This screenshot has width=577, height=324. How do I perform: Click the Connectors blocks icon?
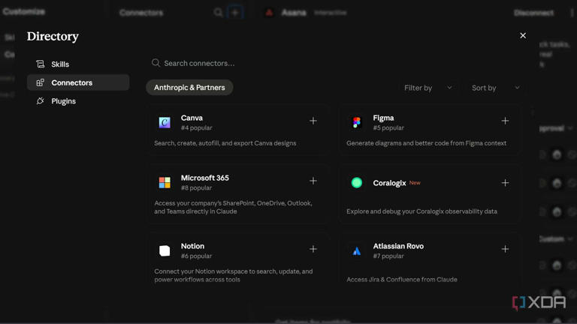[x=40, y=82]
